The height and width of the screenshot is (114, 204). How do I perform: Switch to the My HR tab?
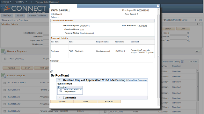(20, 16)
